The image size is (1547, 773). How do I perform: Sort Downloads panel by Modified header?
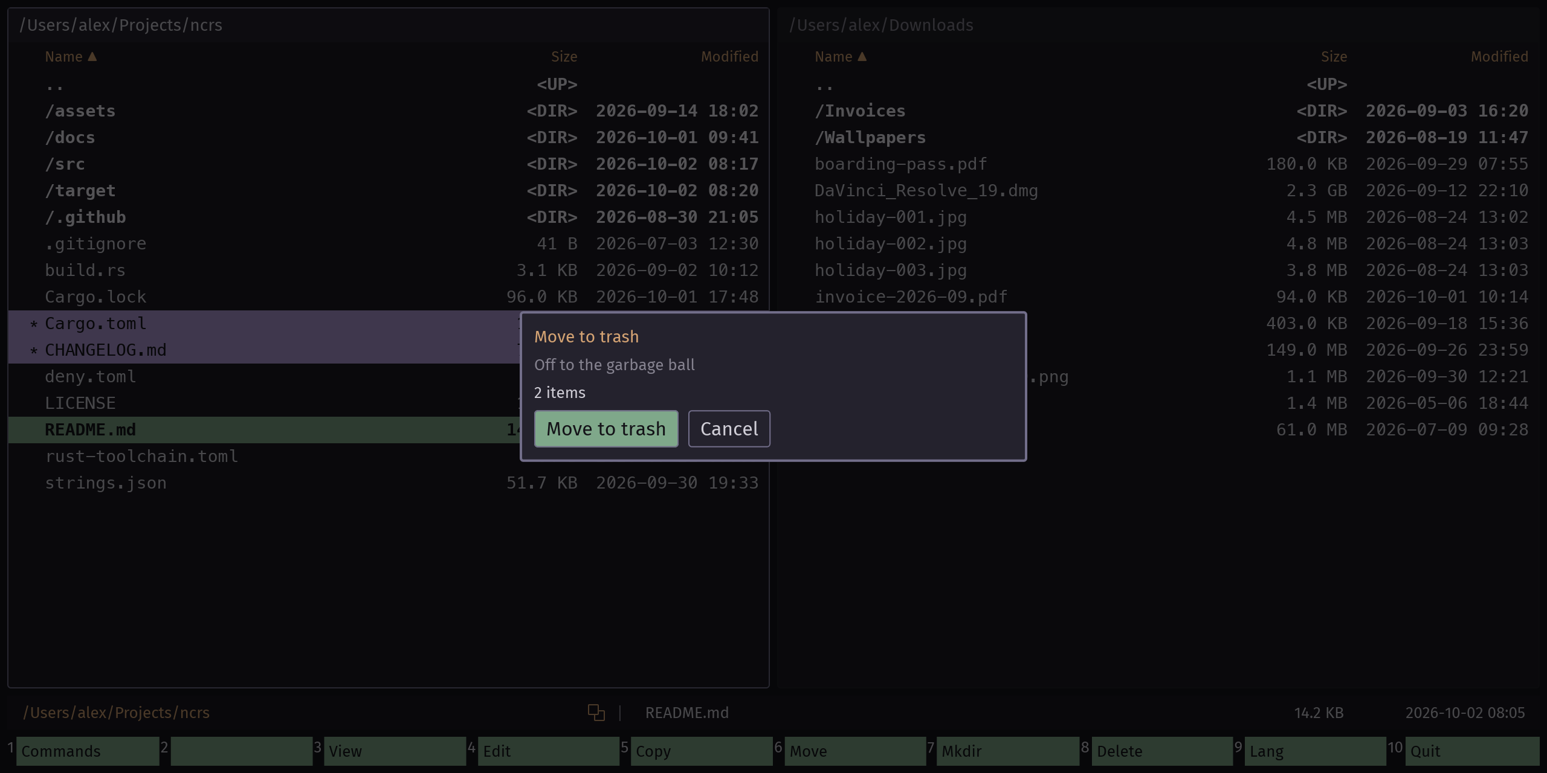1499,57
